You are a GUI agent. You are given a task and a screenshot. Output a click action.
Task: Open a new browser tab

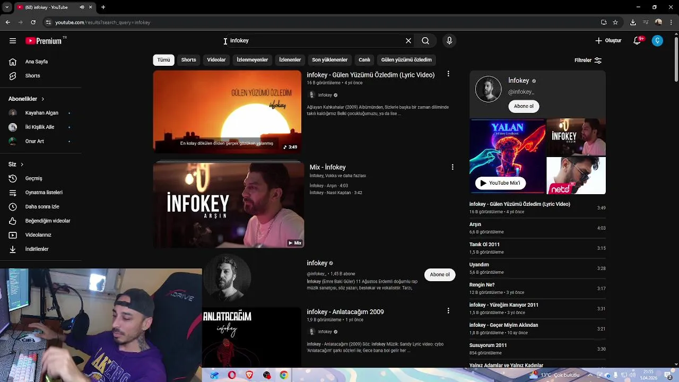click(x=103, y=7)
